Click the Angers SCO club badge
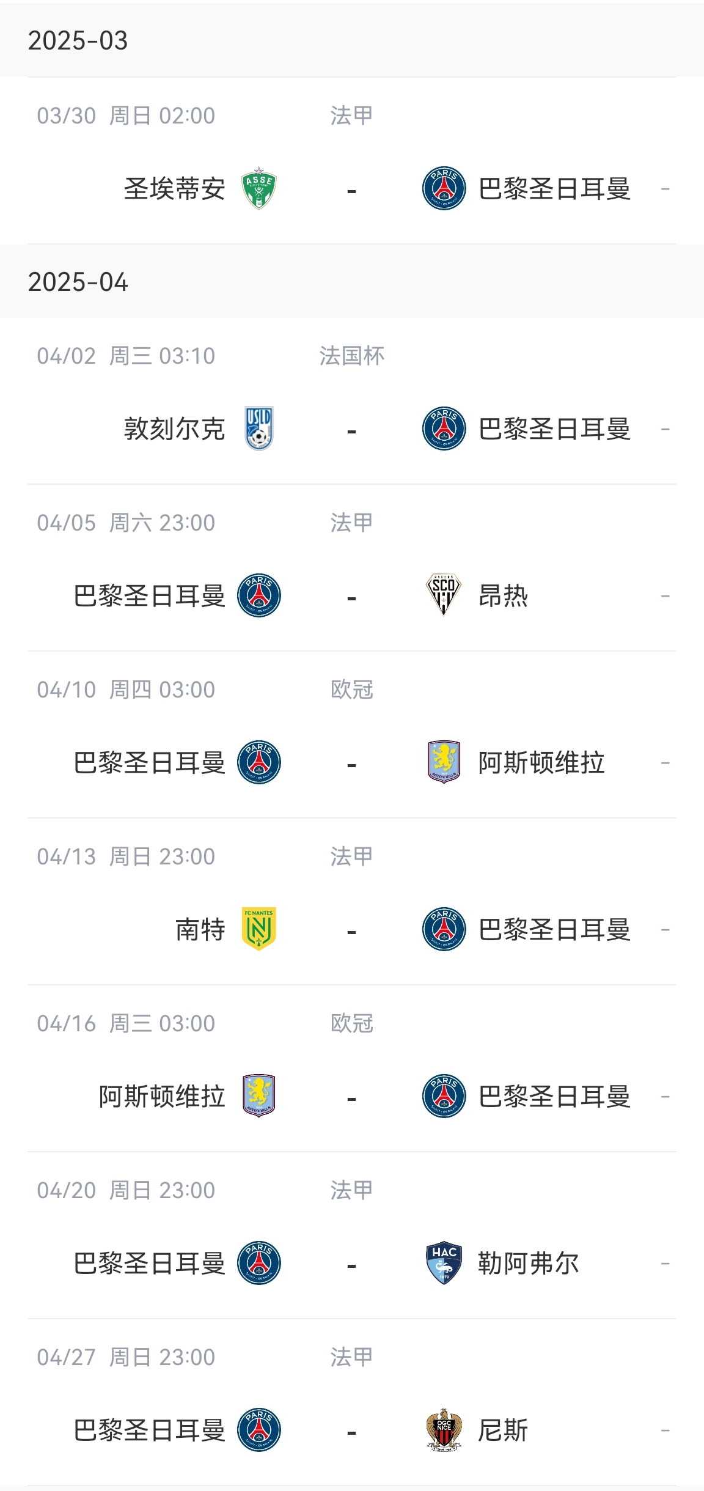 444,595
